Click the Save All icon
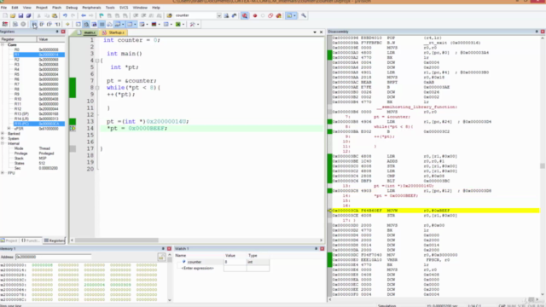Image resolution: width=546 pixels, height=307 pixels. pos(28,15)
